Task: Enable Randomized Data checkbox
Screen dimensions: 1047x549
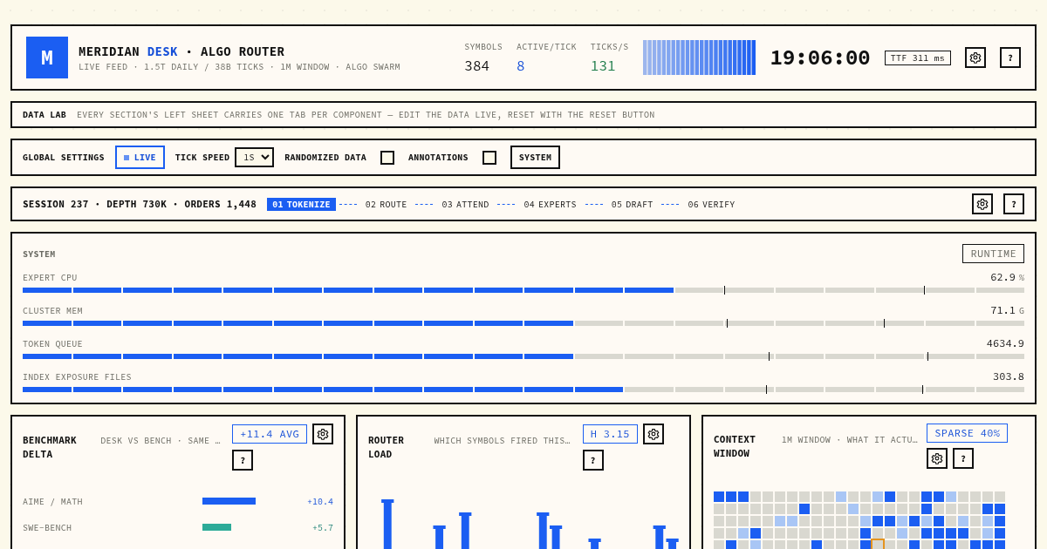Action: (387, 158)
